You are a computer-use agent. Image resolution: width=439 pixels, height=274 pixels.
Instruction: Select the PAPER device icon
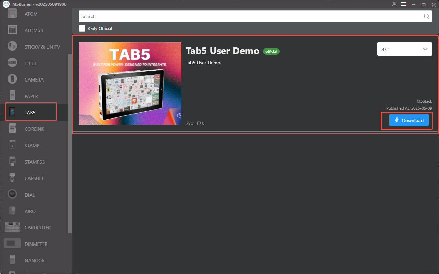(12, 96)
